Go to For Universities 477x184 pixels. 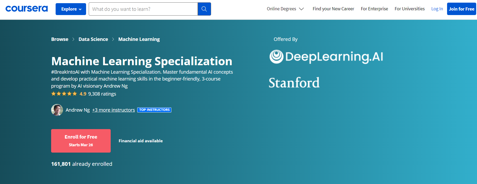pyautogui.click(x=409, y=9)
